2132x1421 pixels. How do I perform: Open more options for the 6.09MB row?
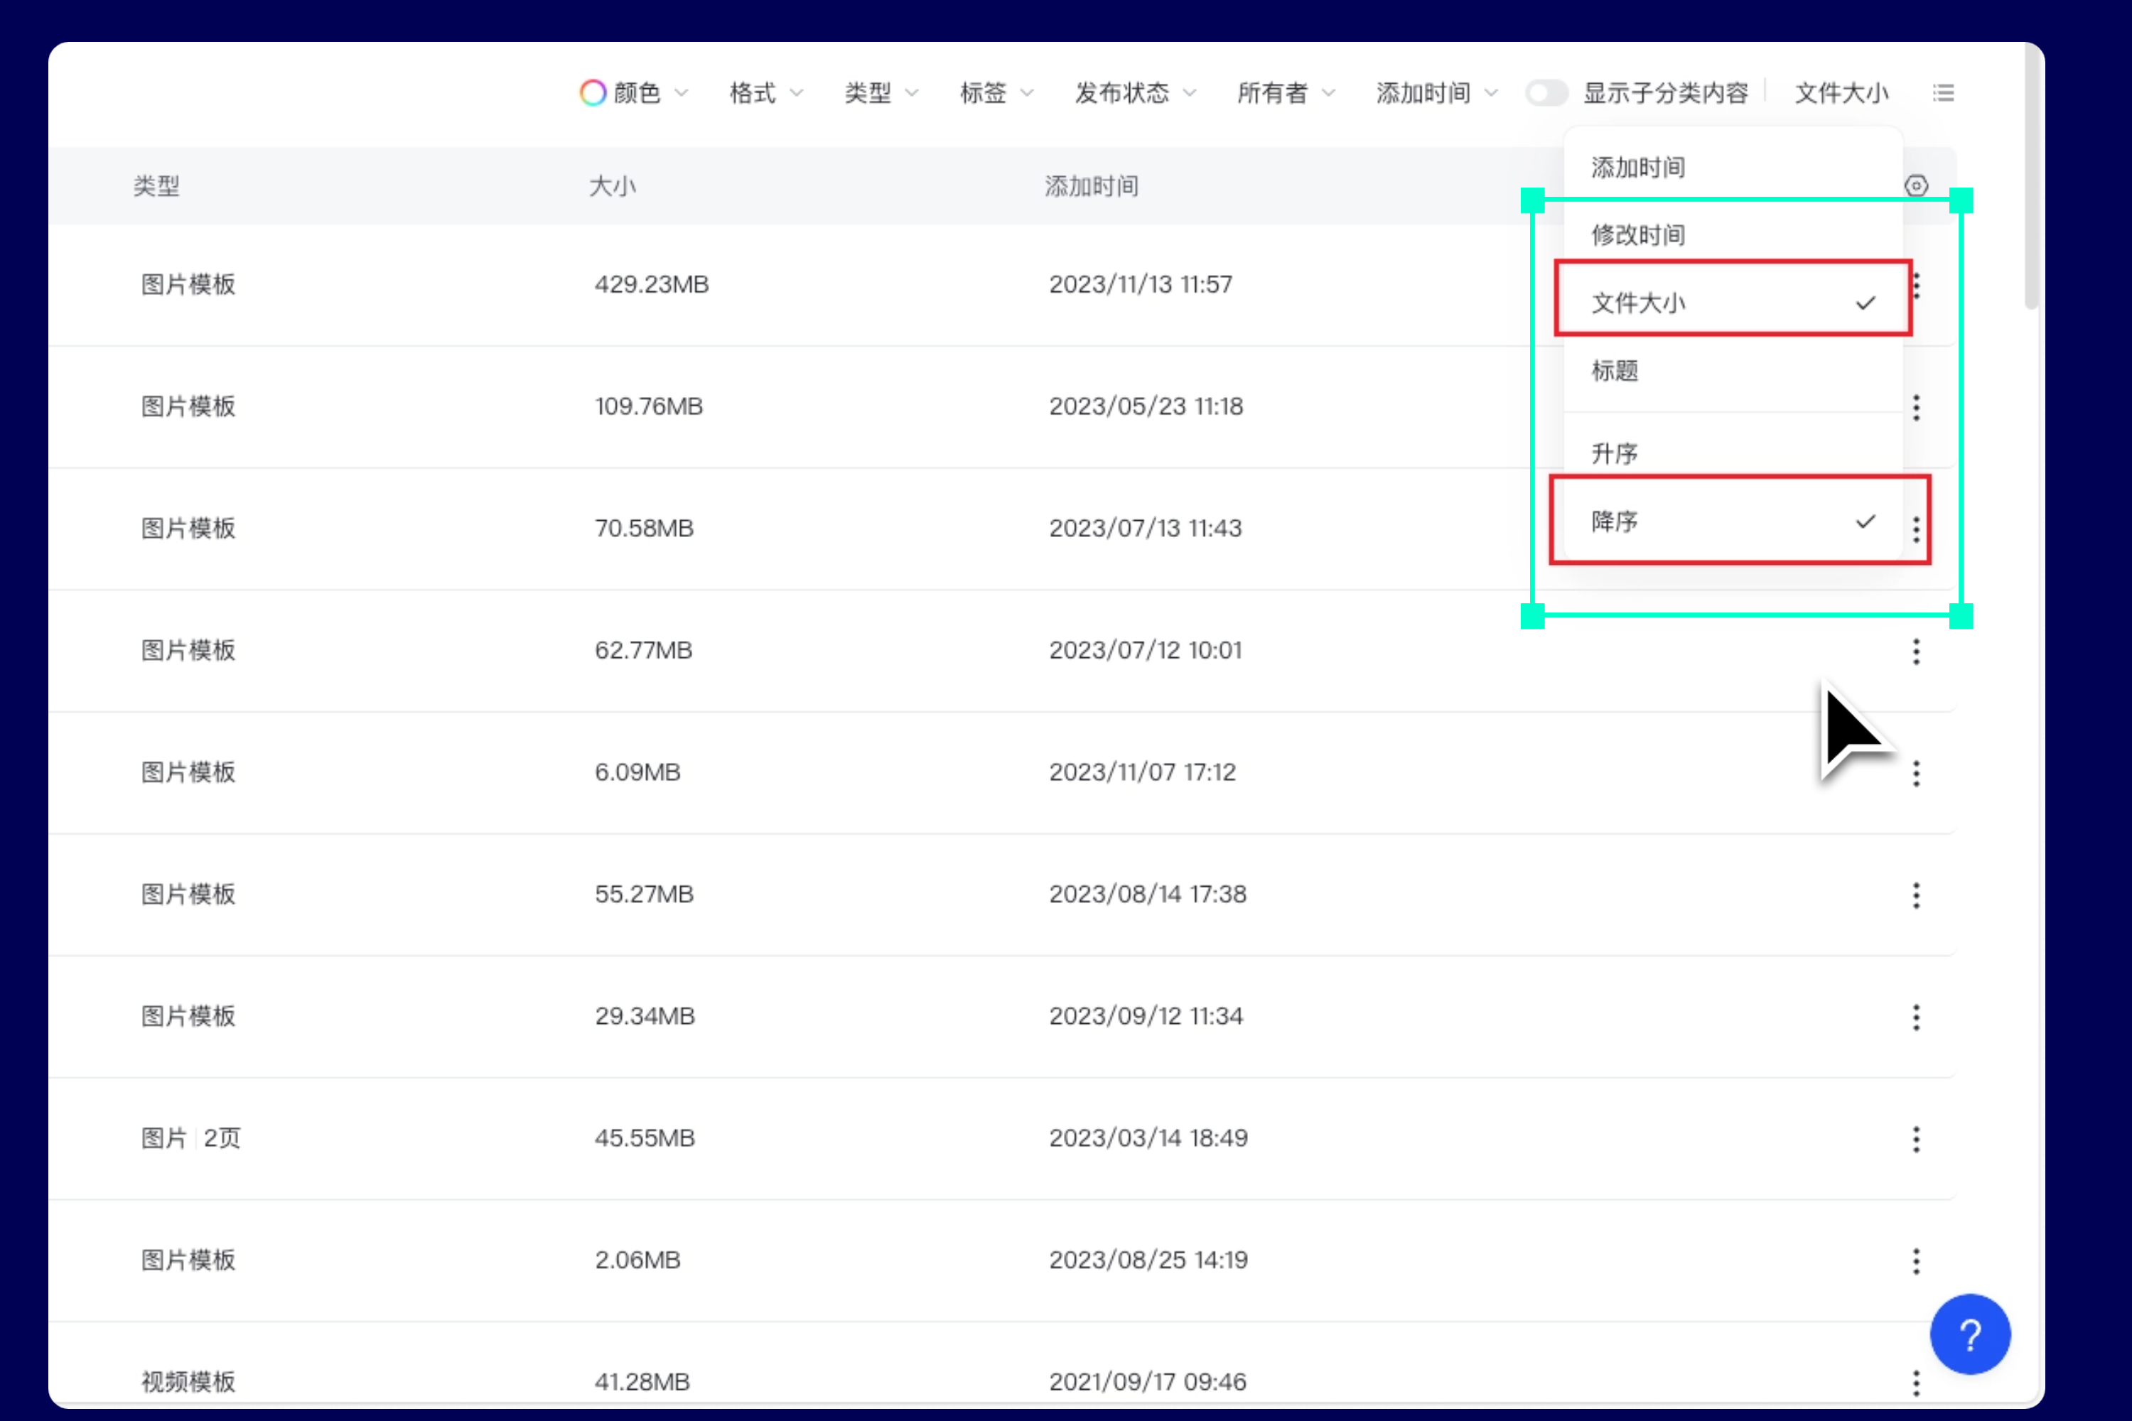coord(1916,773)
